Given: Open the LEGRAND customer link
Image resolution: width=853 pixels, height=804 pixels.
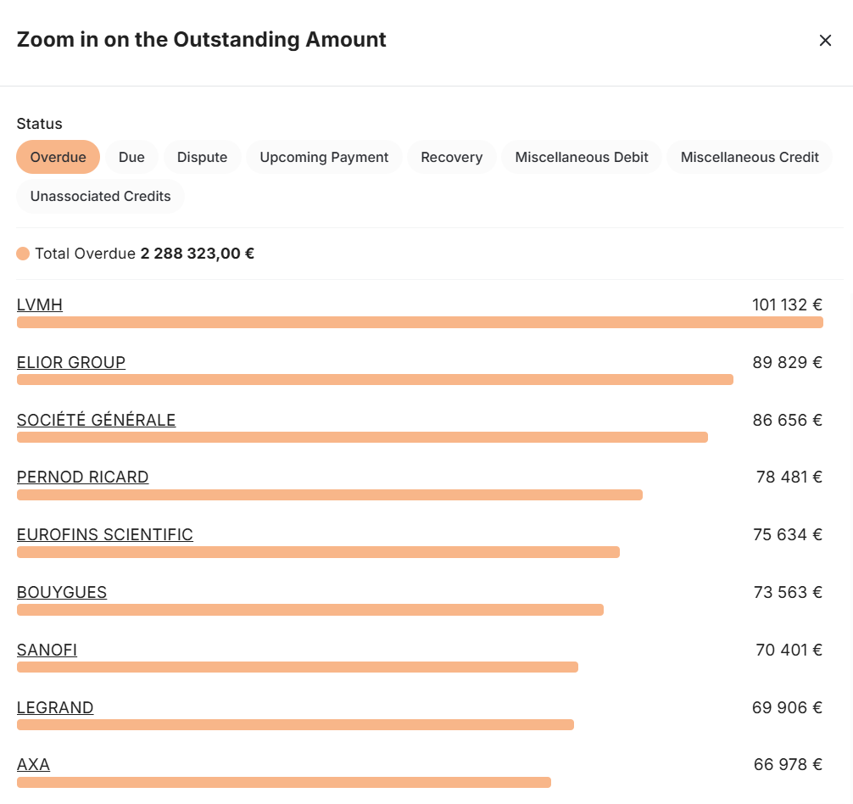Looking at the screenshot, I should (x=55, y=707).
